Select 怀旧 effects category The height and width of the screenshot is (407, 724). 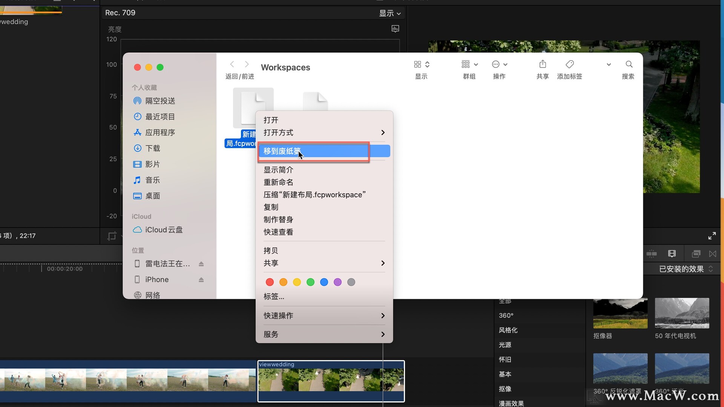tap(505, 360)
